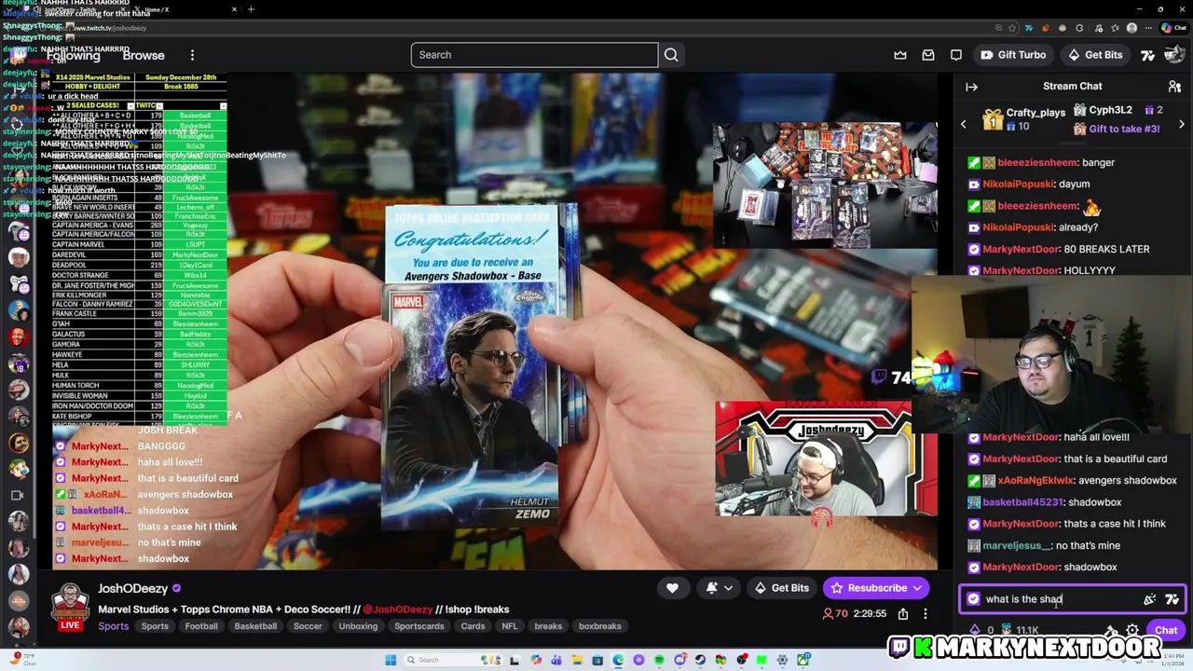Image resolution: width=1193 pixels, height=671 pixels.
Task: Select the NFL tag
Action: tap(510, 626)
